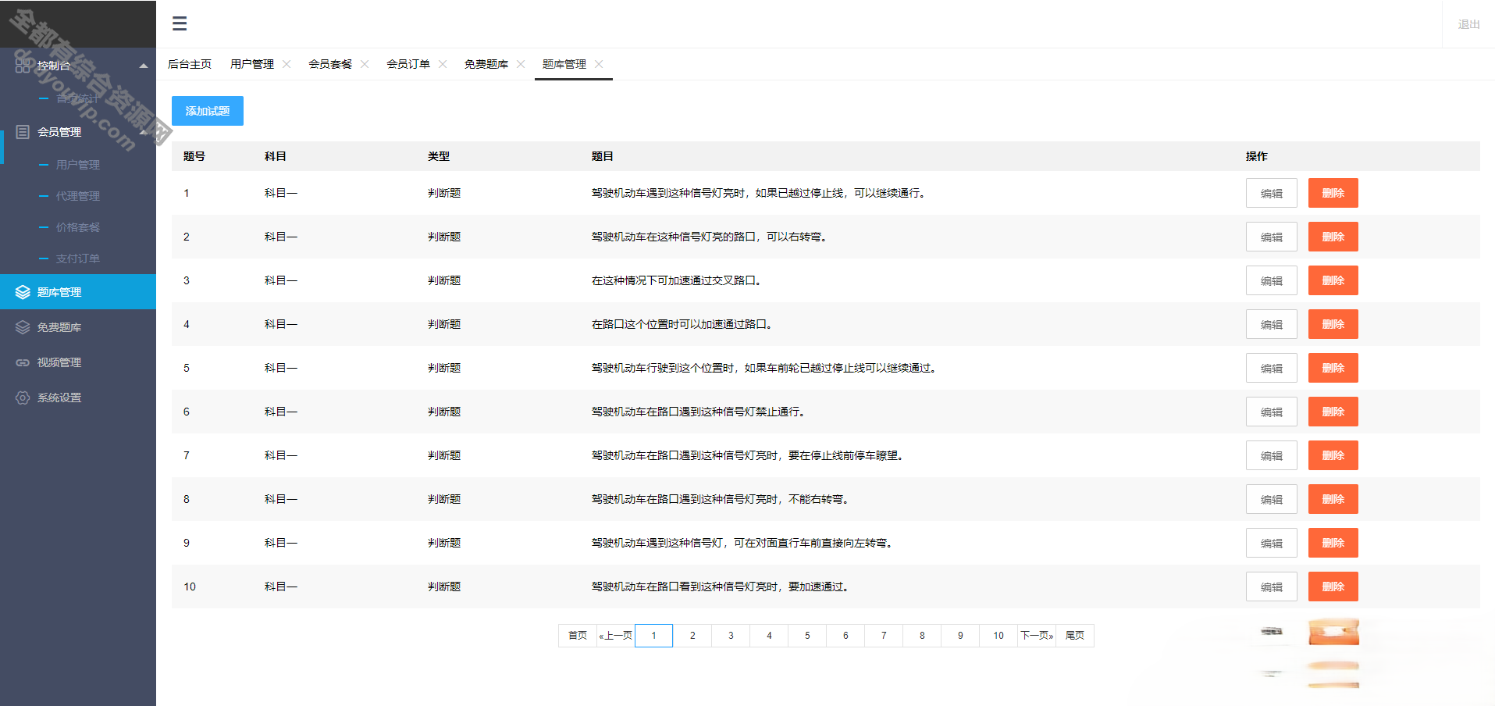Delete question number 8

coord(1333,499)
